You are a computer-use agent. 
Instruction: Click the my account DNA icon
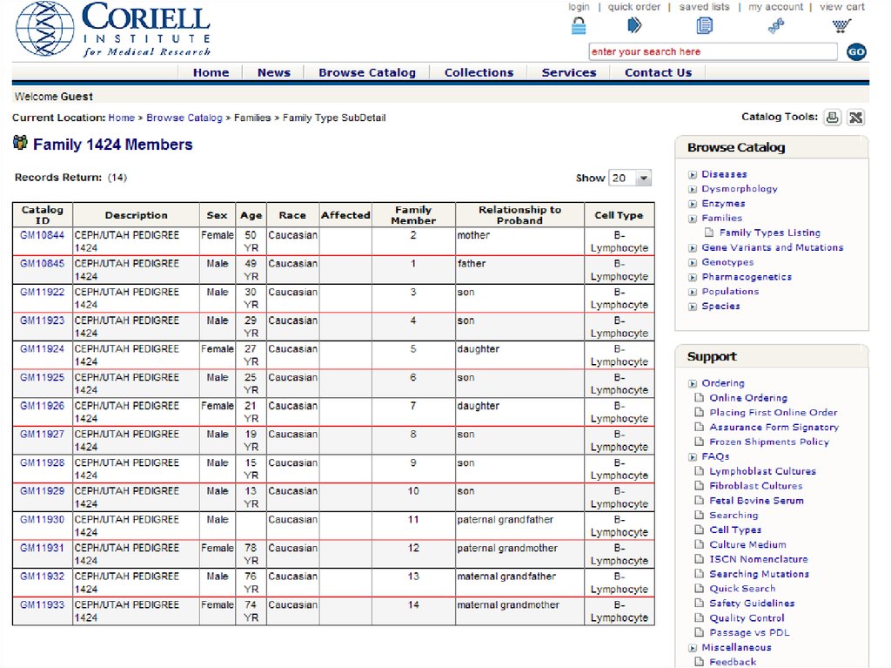pyautogui.click(x=776, y=26)
